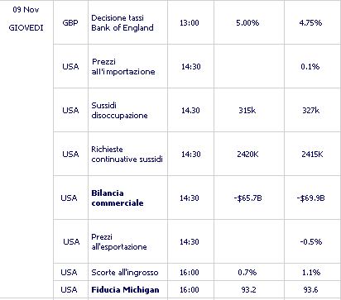Click Decisione tassi Bank of England text
Screen dimensions: 341x300
[x=122, y=23]
